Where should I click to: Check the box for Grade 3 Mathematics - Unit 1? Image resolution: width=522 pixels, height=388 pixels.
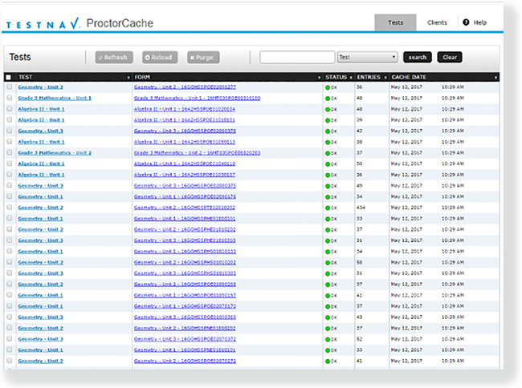(x=9, y=98)
